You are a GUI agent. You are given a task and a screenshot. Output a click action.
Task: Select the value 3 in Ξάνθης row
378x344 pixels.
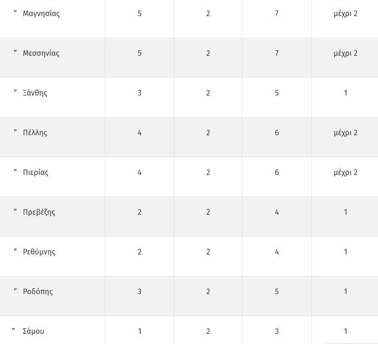click(139, 93)
